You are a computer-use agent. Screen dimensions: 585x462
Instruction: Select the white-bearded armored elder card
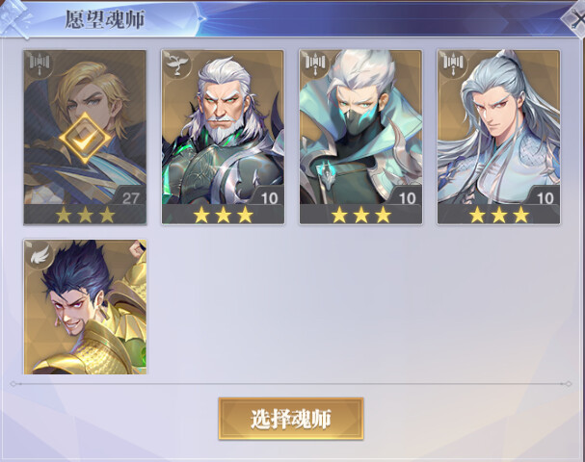tap(223, 137)
